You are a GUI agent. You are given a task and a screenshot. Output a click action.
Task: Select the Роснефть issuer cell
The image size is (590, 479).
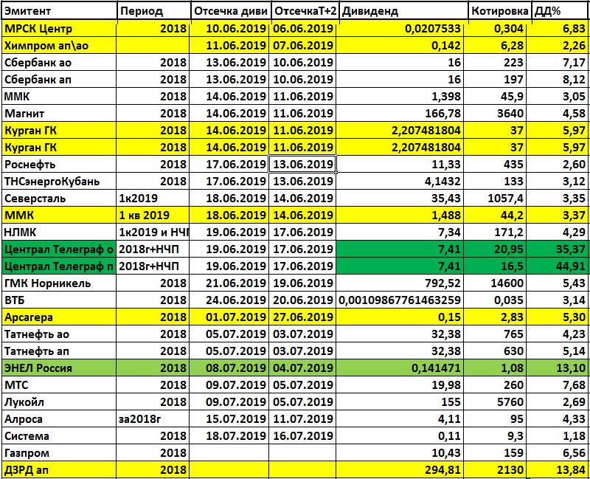click(x=59, y=164)
